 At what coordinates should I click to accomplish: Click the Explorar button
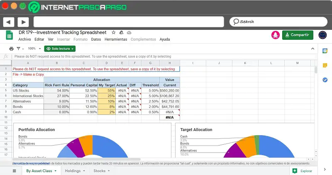[x=302, y=171]
